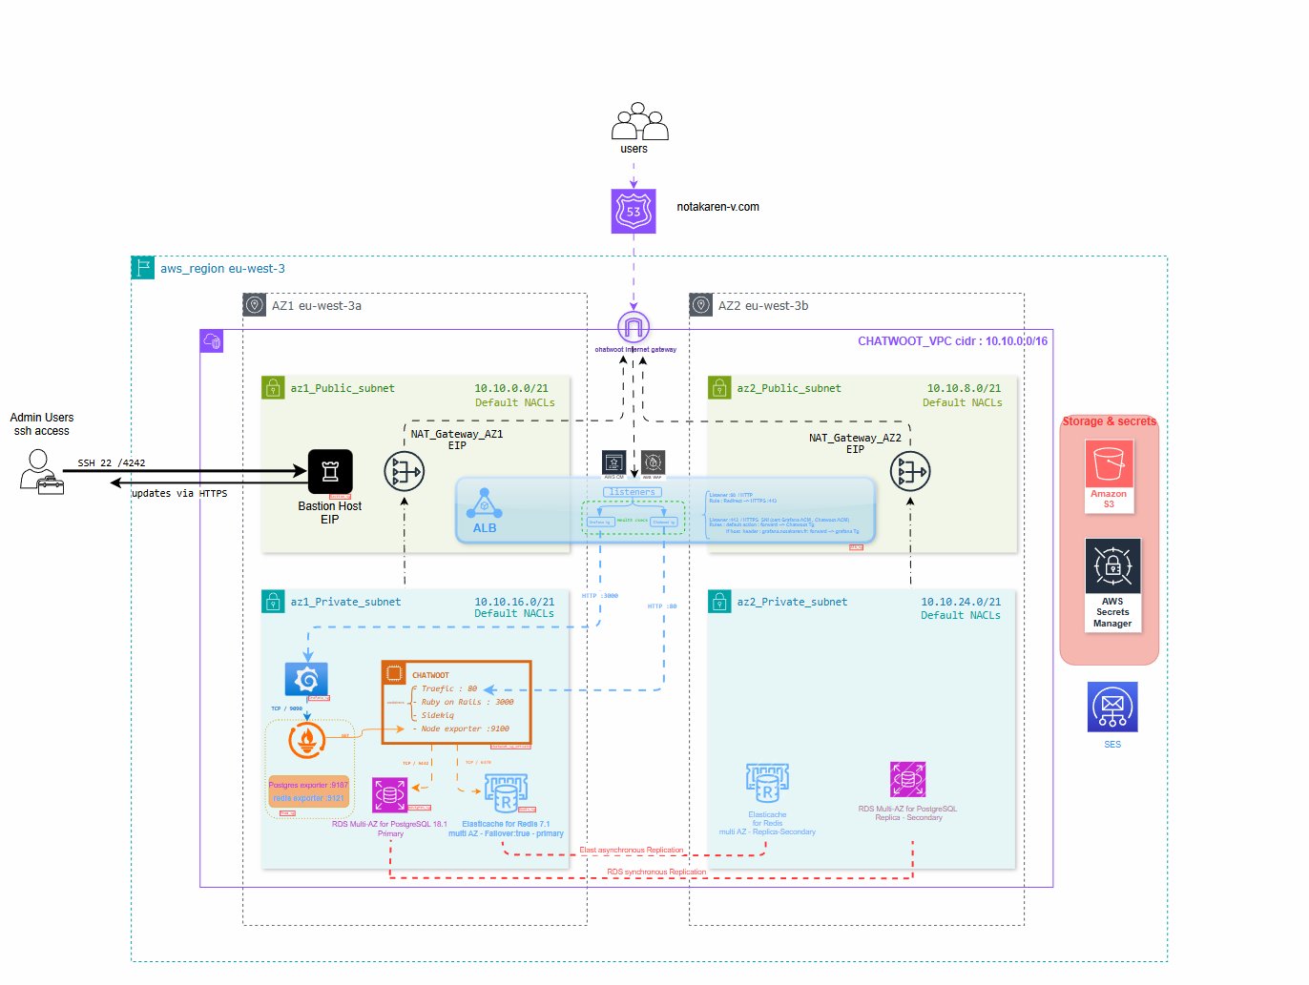Click the '10.10.8.0/21' CIDR text
Viewport: 1309px width, 985px height.
[964, 388]
